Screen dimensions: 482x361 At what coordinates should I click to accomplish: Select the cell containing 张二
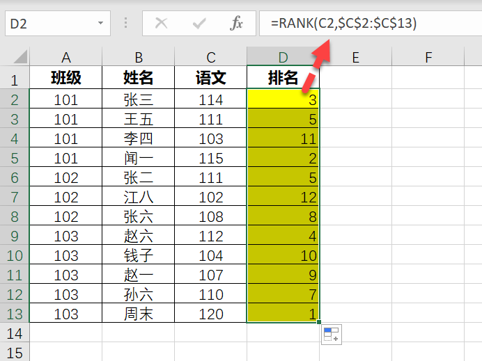point(139,178)
